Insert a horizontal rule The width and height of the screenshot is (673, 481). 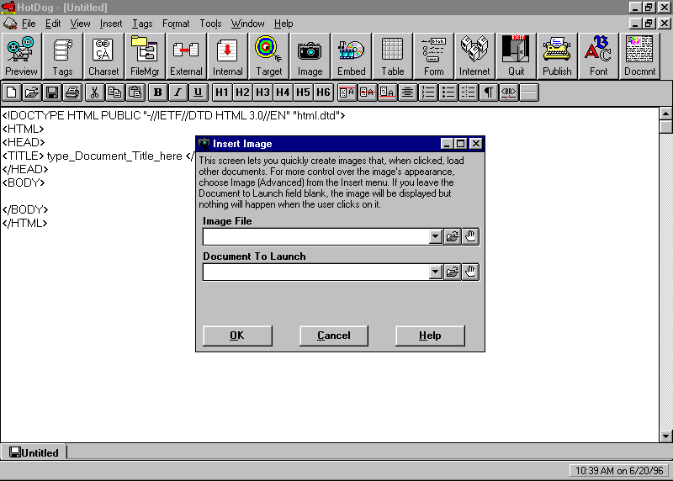click(x=529, y=92)
